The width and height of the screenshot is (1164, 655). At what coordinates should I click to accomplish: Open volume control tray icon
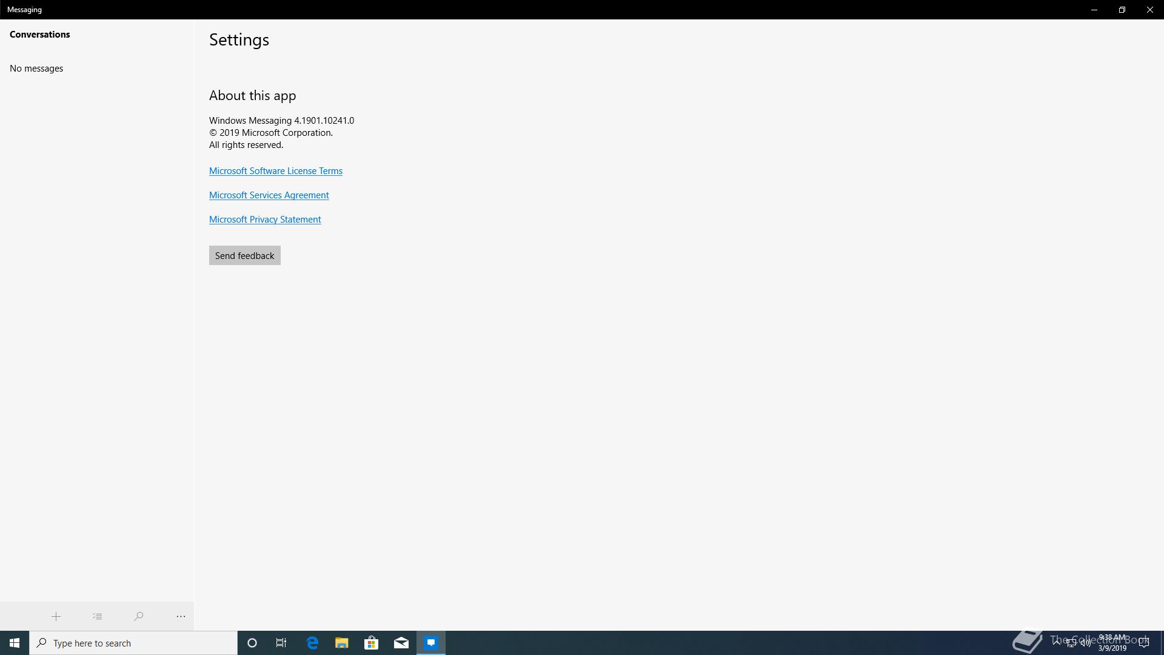pyautogui.click(x=1085, y=643)
